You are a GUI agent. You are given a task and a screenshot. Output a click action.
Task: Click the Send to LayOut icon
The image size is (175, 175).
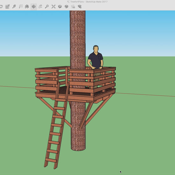coord(73,7)
